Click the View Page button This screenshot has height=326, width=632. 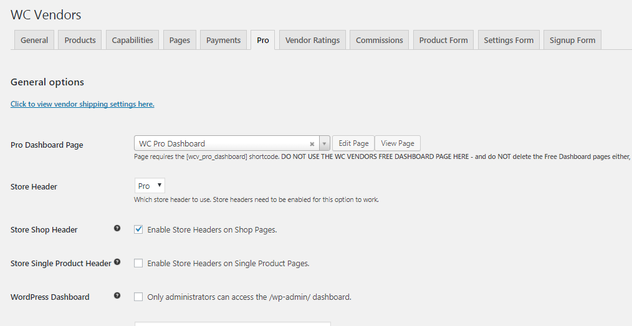pos(398,143)
